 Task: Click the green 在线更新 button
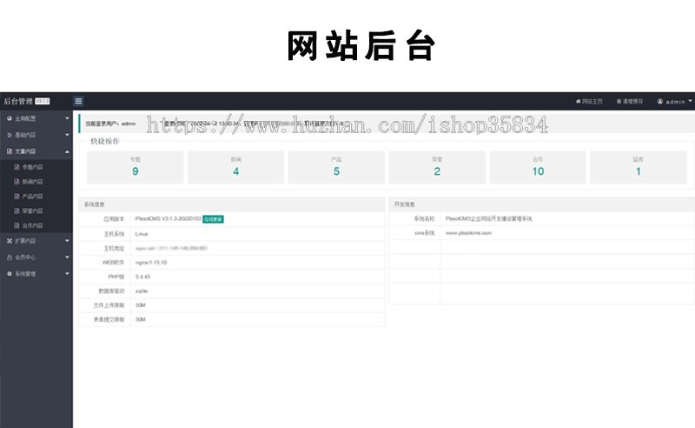tap(213, 219)
